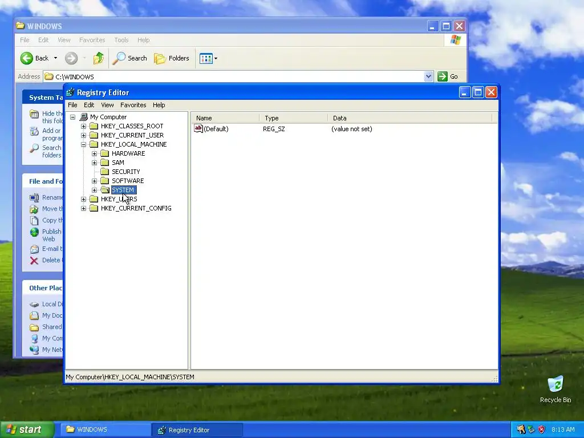Click the green Back arrow in explorer
The width and height of the screenshot is (584, 438).
click(26, 58)
